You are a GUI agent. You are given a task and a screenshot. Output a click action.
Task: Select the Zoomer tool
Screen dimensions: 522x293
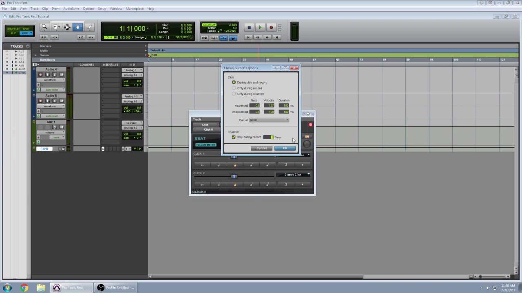pyautogui.click(x=44, y=27)
